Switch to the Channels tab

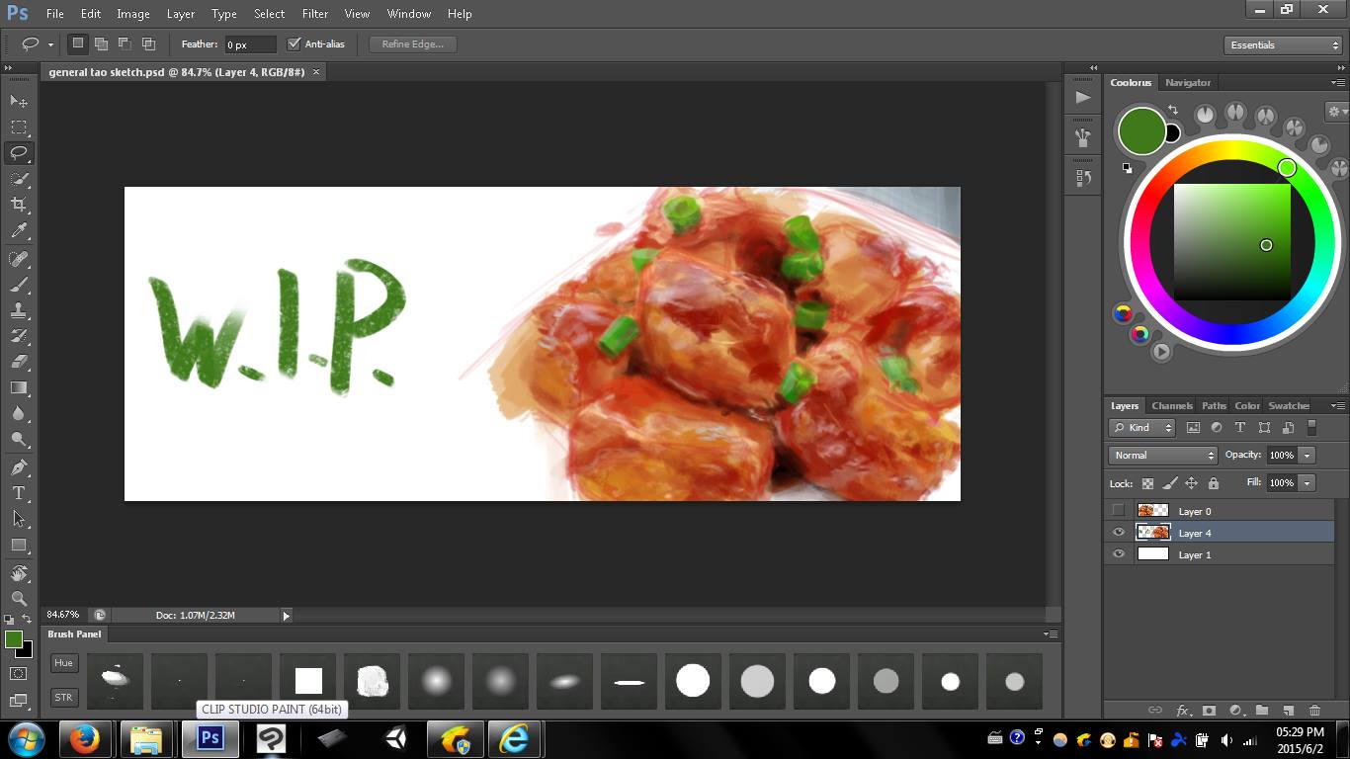[1171, 406]
